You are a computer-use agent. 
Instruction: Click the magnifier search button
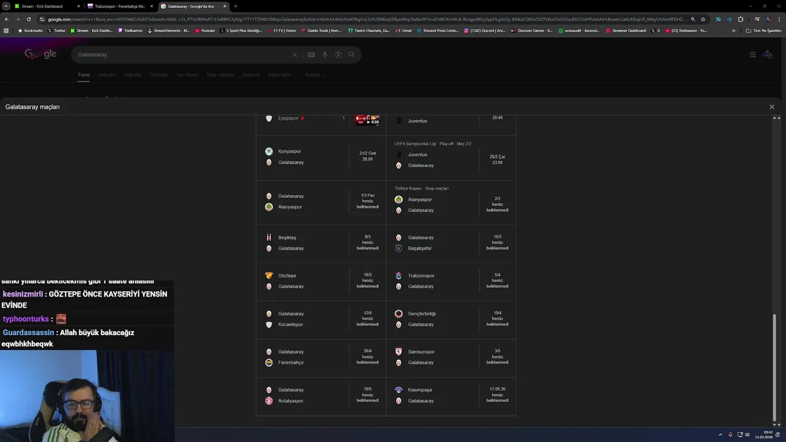coord(352,55)
